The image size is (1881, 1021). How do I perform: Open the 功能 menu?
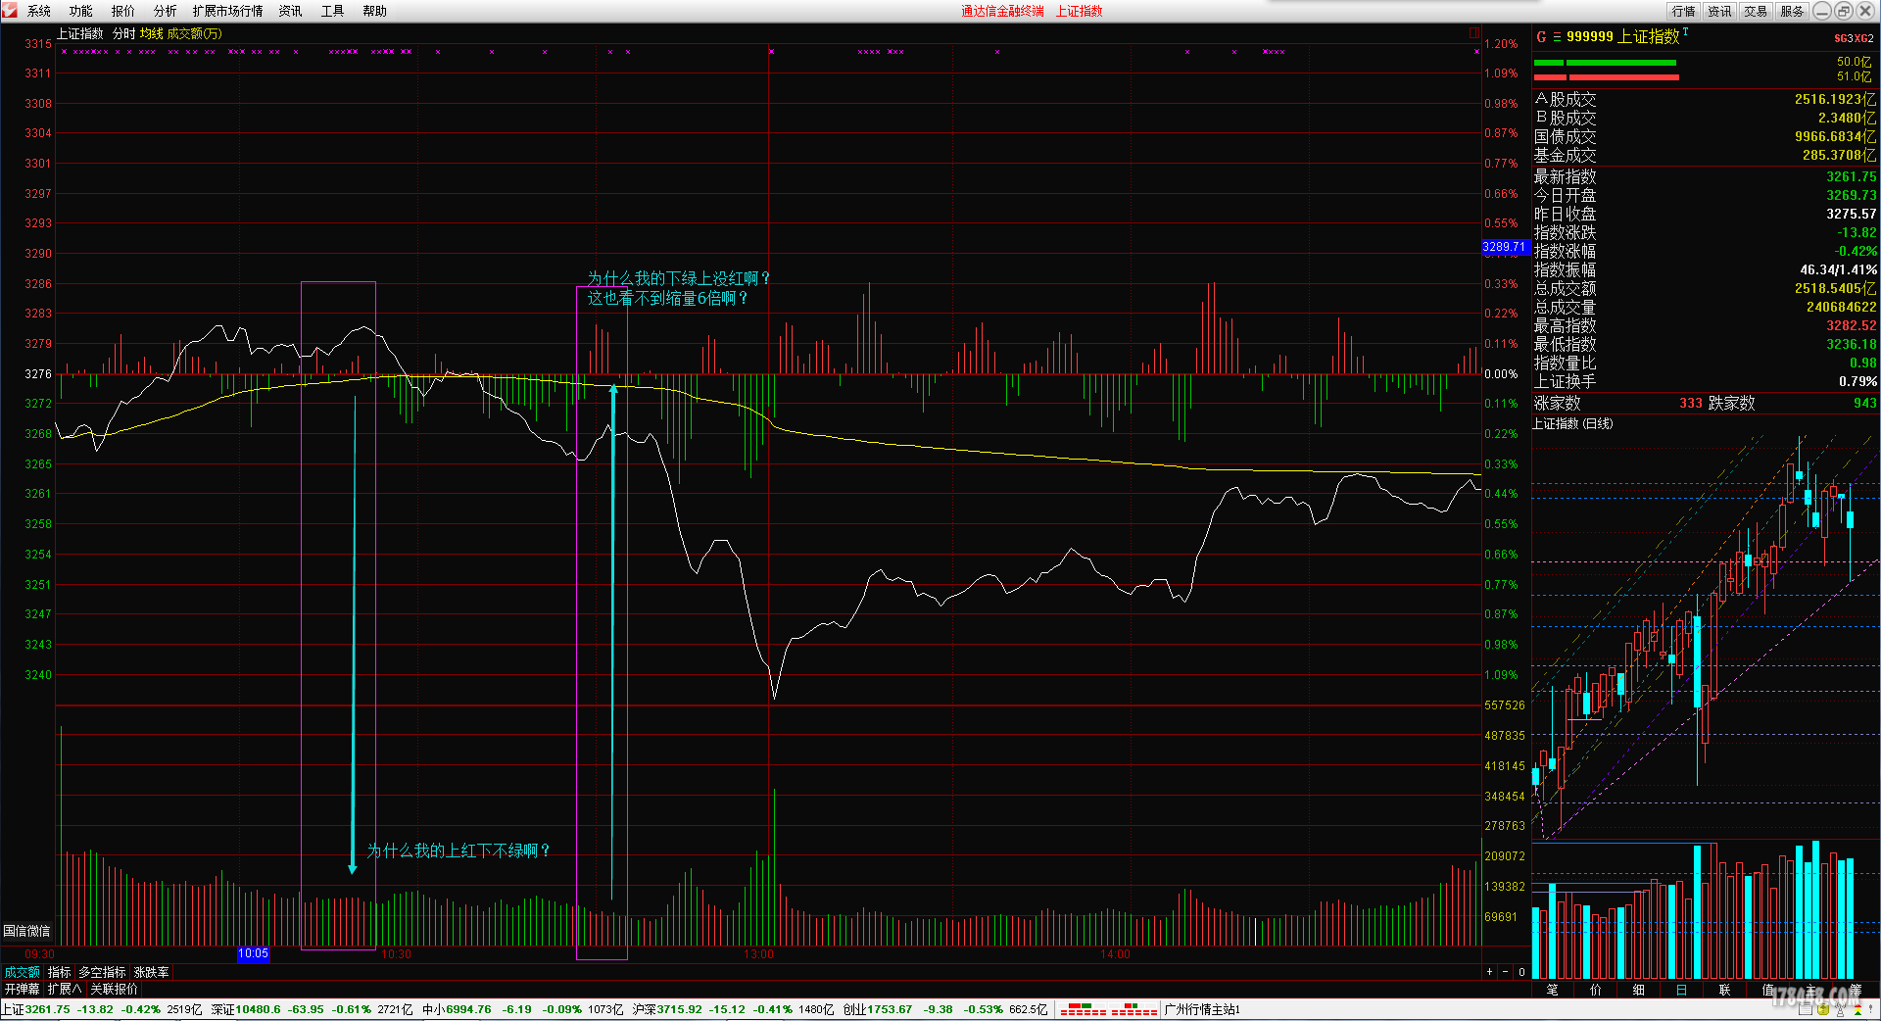pyautogui.click(x=81, y=11)
